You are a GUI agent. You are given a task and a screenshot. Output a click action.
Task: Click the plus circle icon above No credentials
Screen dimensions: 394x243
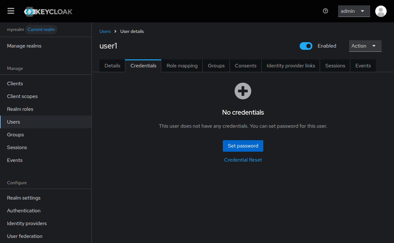point(243,91)
